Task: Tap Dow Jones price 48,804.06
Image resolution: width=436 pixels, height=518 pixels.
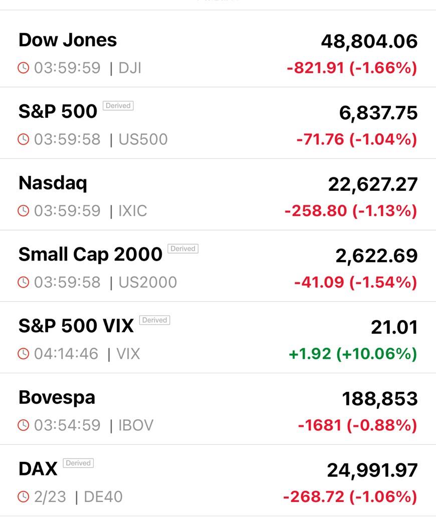Action: (369, 41)
